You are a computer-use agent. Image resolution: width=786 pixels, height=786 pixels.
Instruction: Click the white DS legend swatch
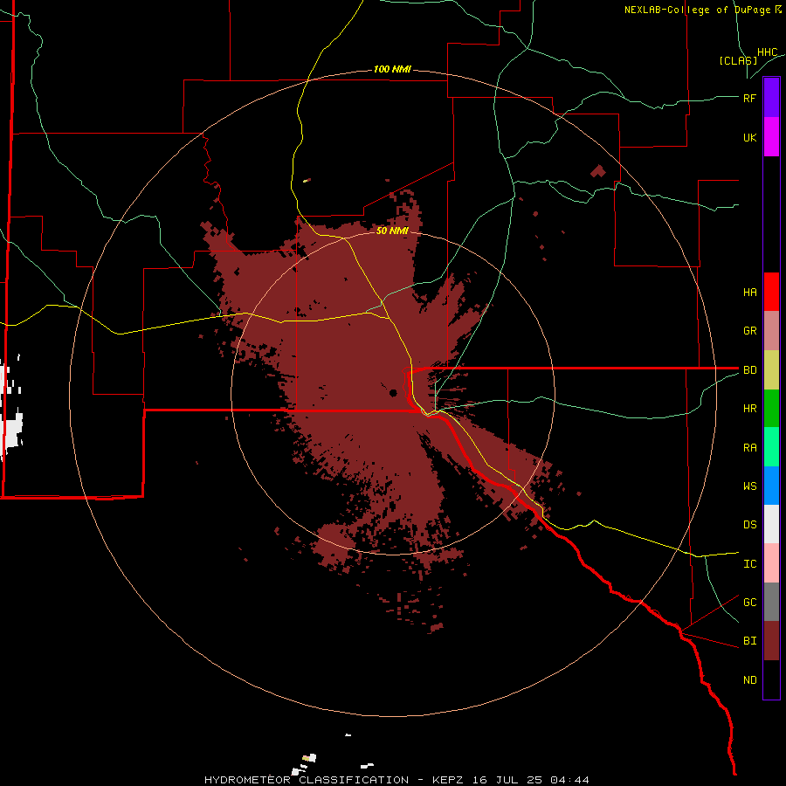click(771, 524)
